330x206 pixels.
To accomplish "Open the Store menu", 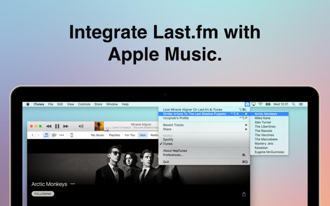I will [x=98, y=104].
